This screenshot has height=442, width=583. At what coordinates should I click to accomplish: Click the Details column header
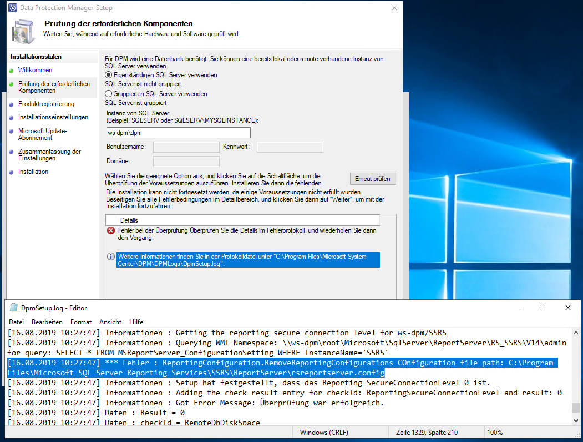pyautogui.click(x=248, y=220)
